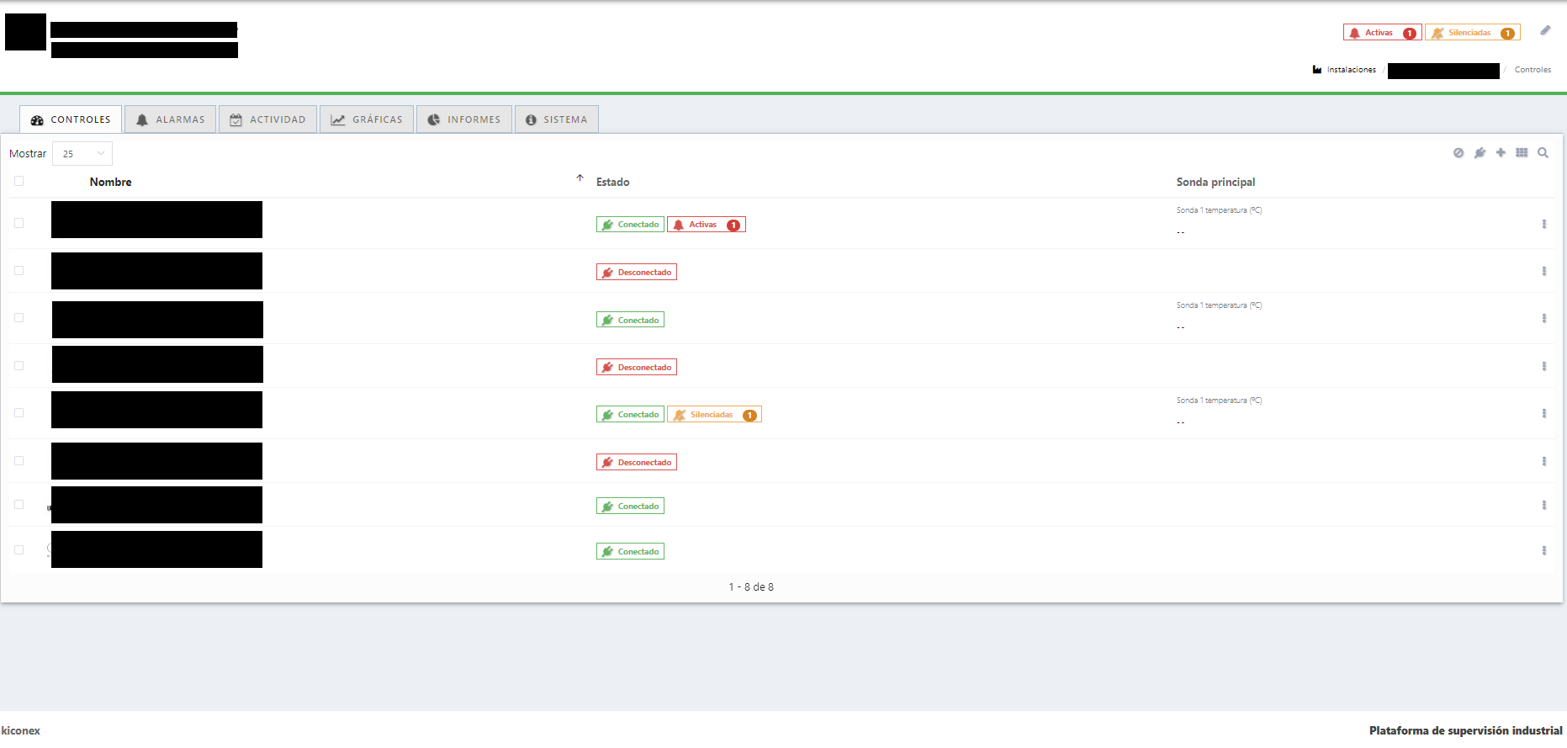Screen dimensions: 1567x748
Task: Open the Mostrar page size dropdown
Action: pos(82,154)
